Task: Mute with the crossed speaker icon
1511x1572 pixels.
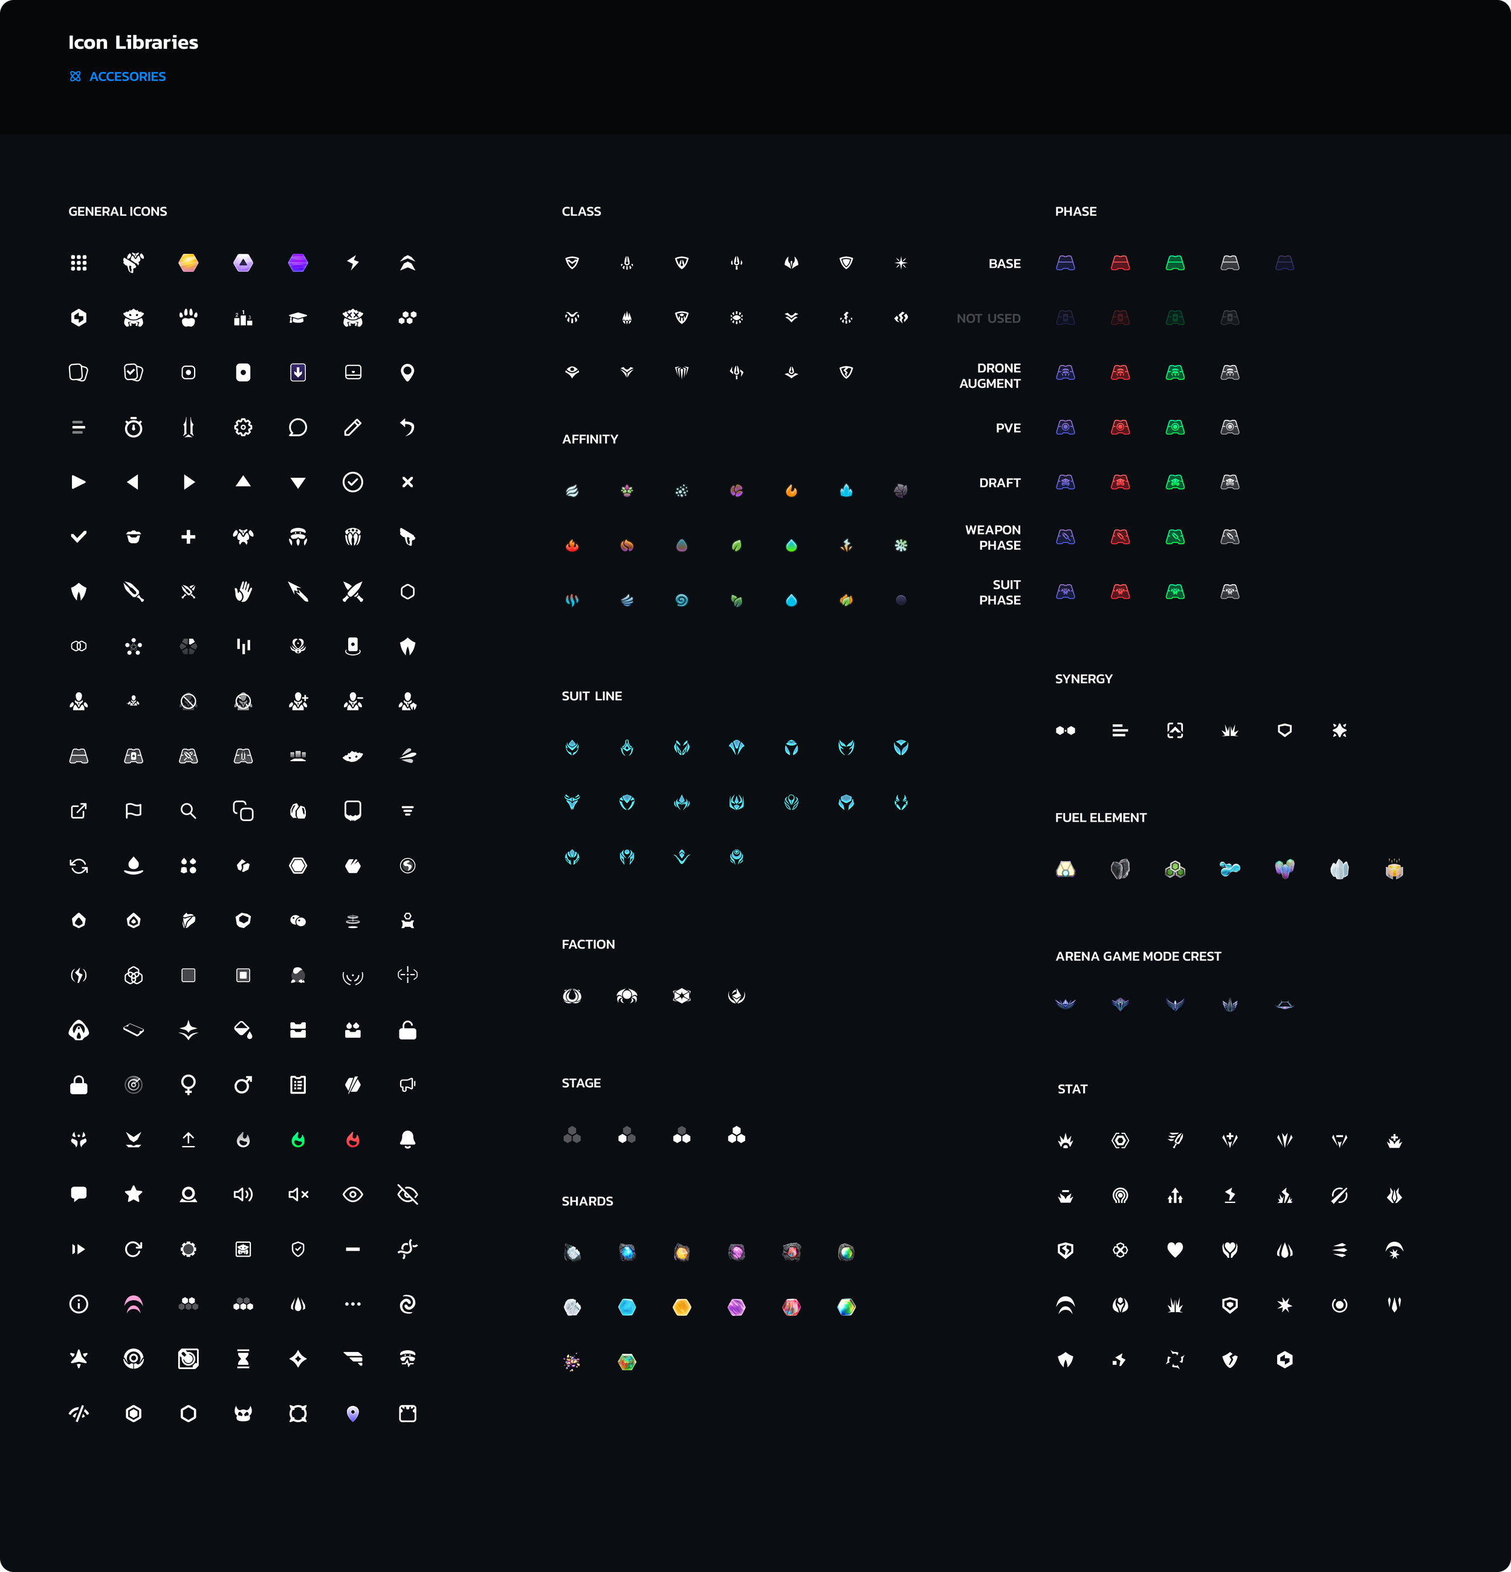Action: pos(298,1195)
